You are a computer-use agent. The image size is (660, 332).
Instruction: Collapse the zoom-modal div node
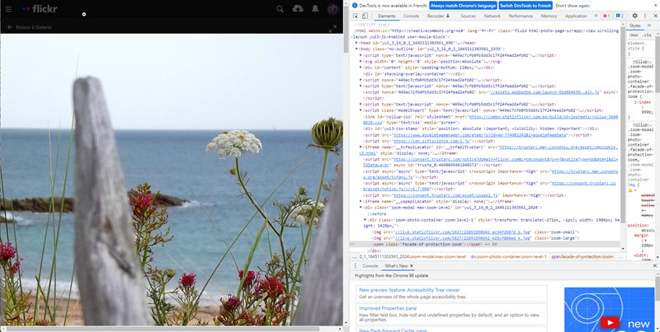pyautogui.click(x=361, y=208)
